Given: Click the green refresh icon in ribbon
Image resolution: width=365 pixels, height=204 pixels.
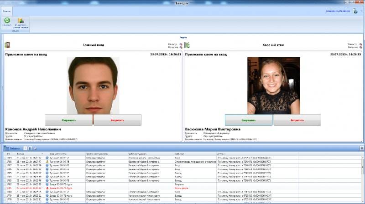Looking at the screenshot, I should coord(7,20).
